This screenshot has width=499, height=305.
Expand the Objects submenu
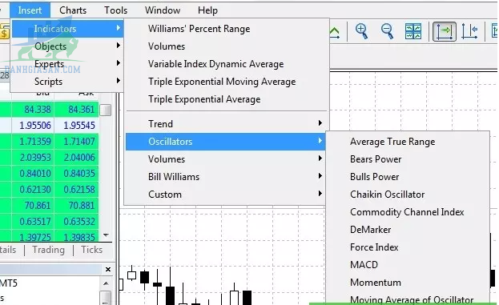[x=67, y=46]
